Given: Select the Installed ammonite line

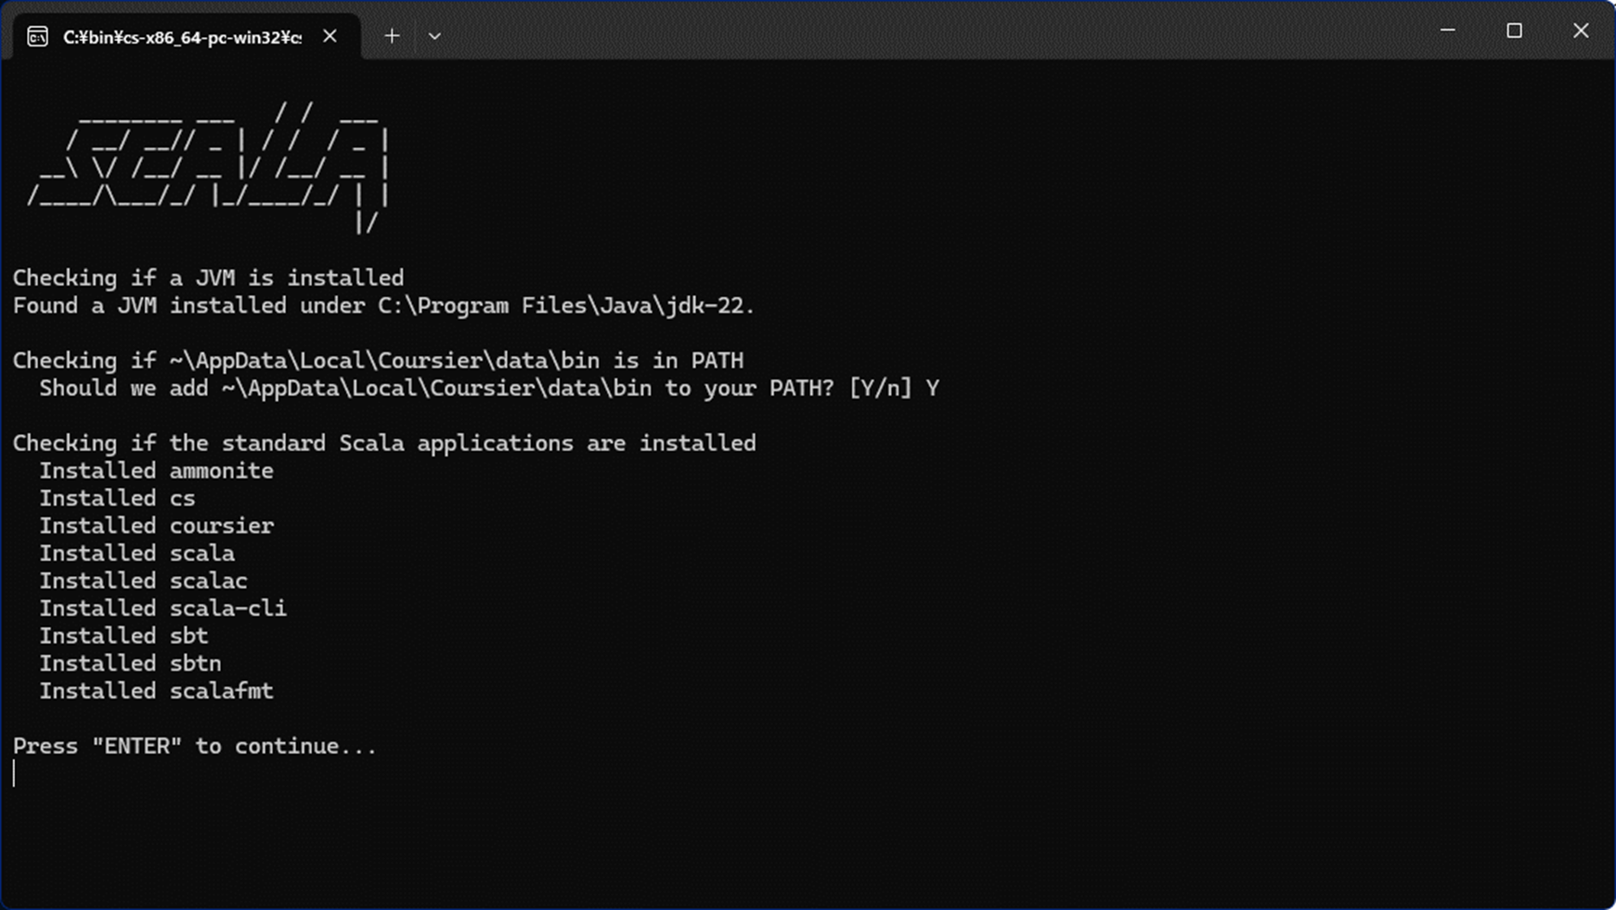Looking at the screenshot, I should pos(157,470).
